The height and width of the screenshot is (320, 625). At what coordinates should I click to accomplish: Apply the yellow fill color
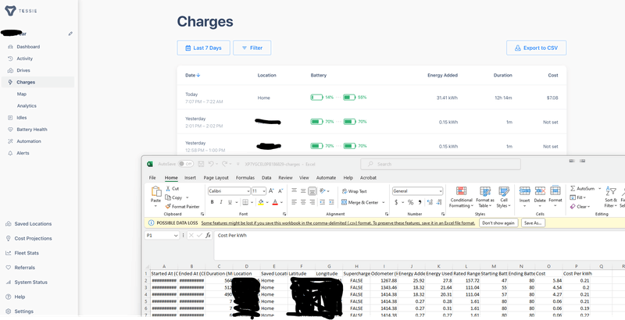(261, 203)
